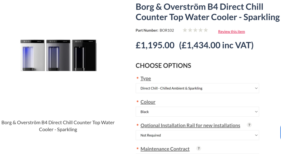Click the fifth rating star

click(x=206, y=30)
